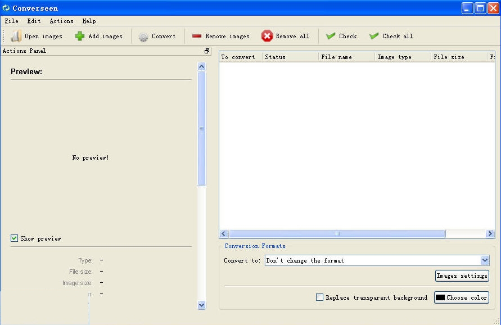The image size is (501, 325).
Task: Sort by the Image type column header
Action: pos(403,57)
